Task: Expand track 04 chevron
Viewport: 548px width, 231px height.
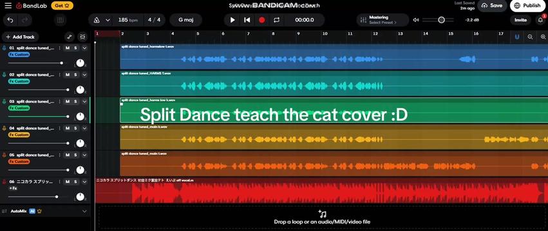Action: click(x=84, y=128)
